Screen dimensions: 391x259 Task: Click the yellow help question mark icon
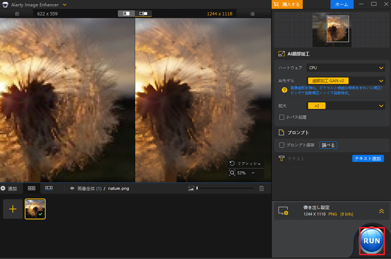(x=284, y=90)
